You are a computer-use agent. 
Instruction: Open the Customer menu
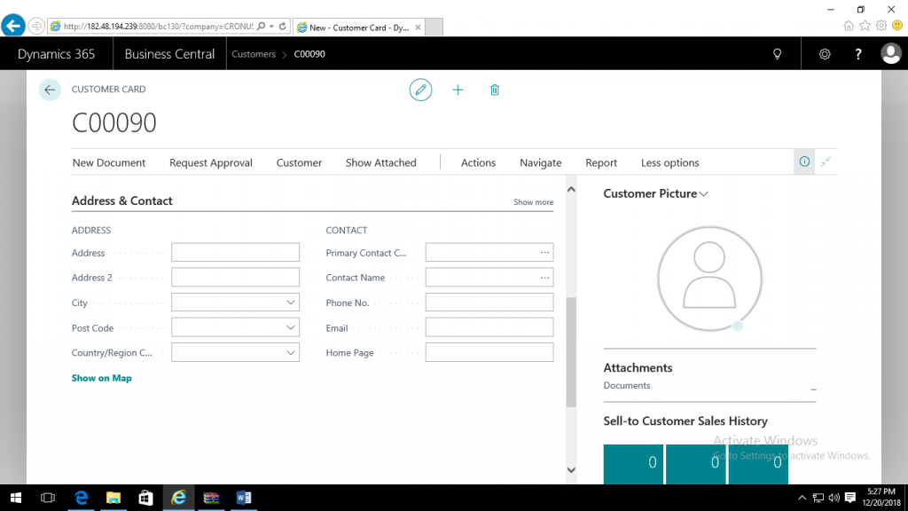[299, 163]
